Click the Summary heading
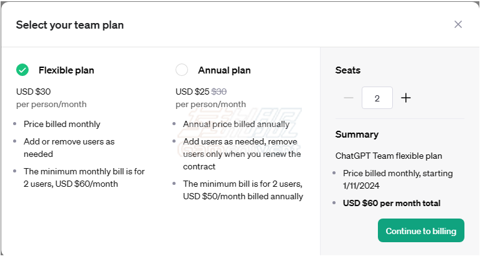This screenshot has height=264, width=480. click(x=357, y=134)
